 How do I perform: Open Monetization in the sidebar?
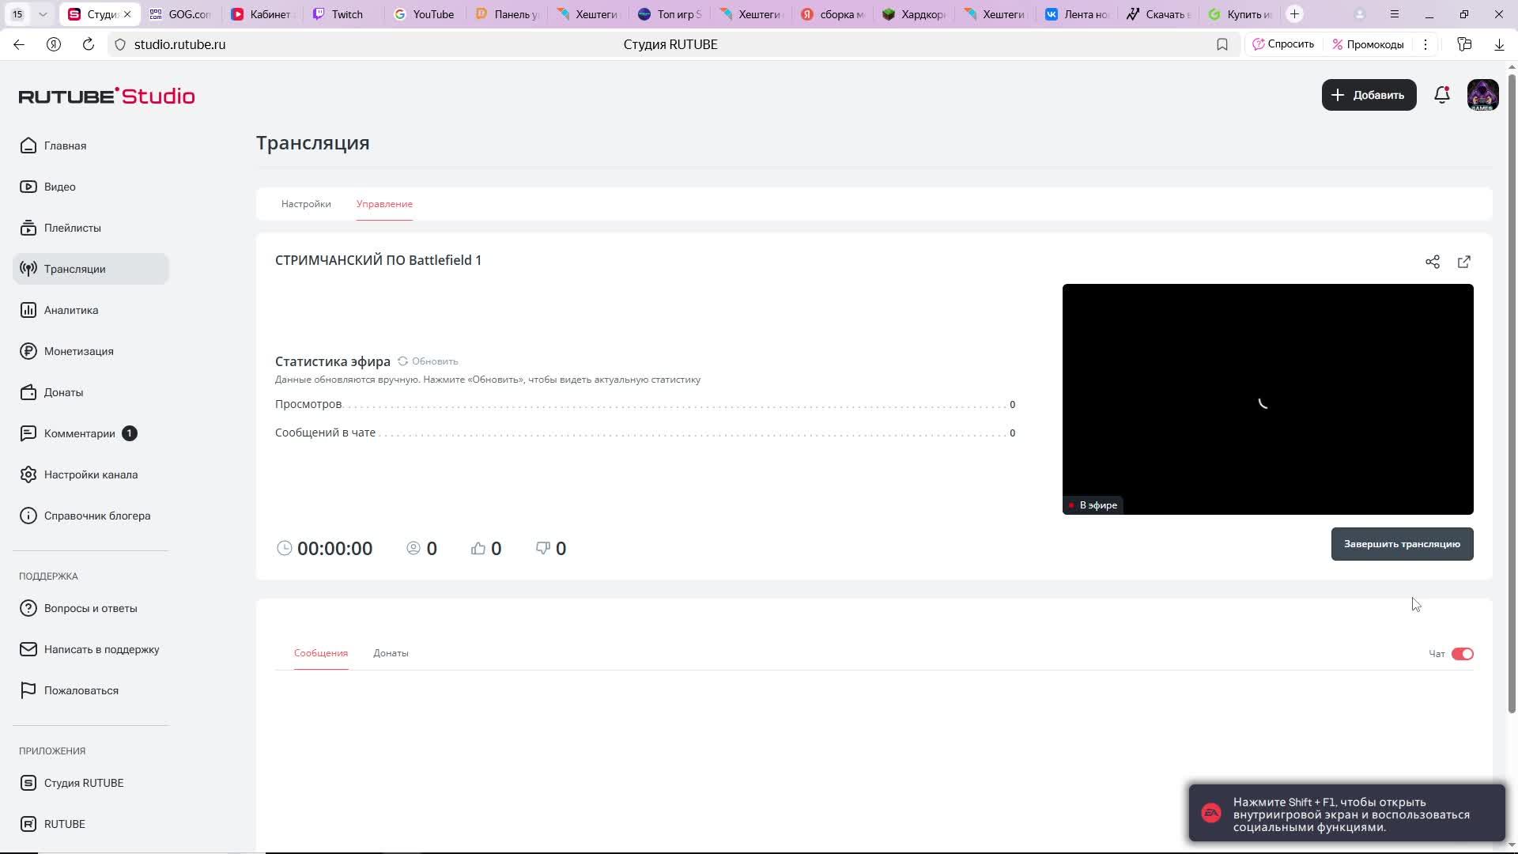click(x=78, y=351)
